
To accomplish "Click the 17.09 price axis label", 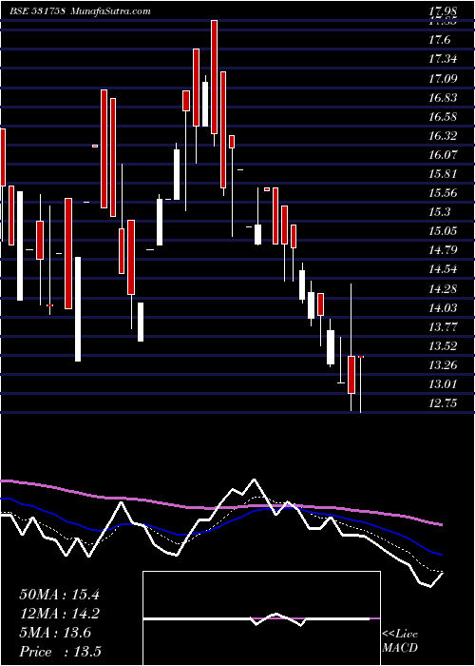I will pos(444,79).
